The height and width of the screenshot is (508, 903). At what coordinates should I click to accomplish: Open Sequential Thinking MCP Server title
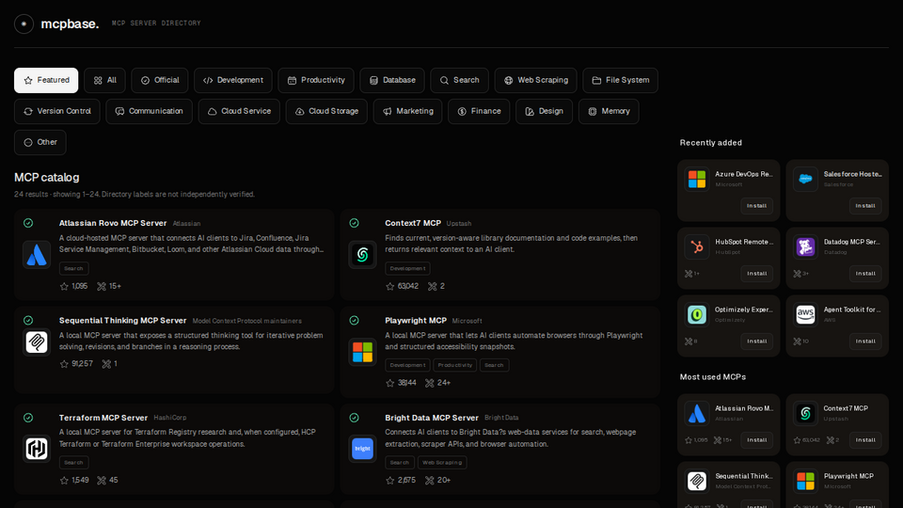pos(122,321)
